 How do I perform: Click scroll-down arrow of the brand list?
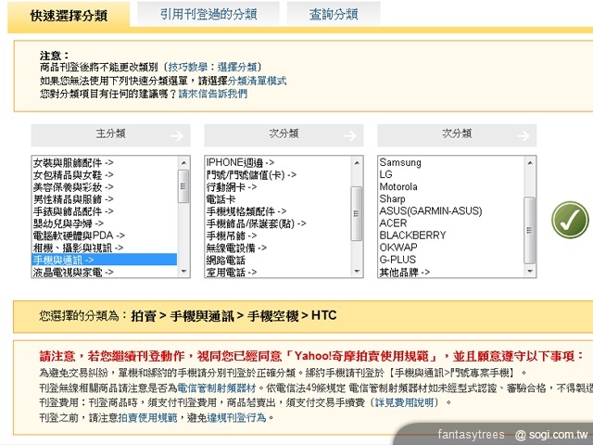[x=530, y=272]
